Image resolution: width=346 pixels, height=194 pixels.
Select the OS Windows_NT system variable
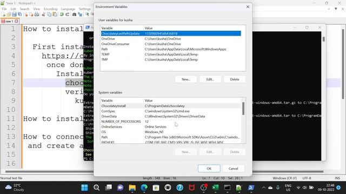[x=171, y=132]
